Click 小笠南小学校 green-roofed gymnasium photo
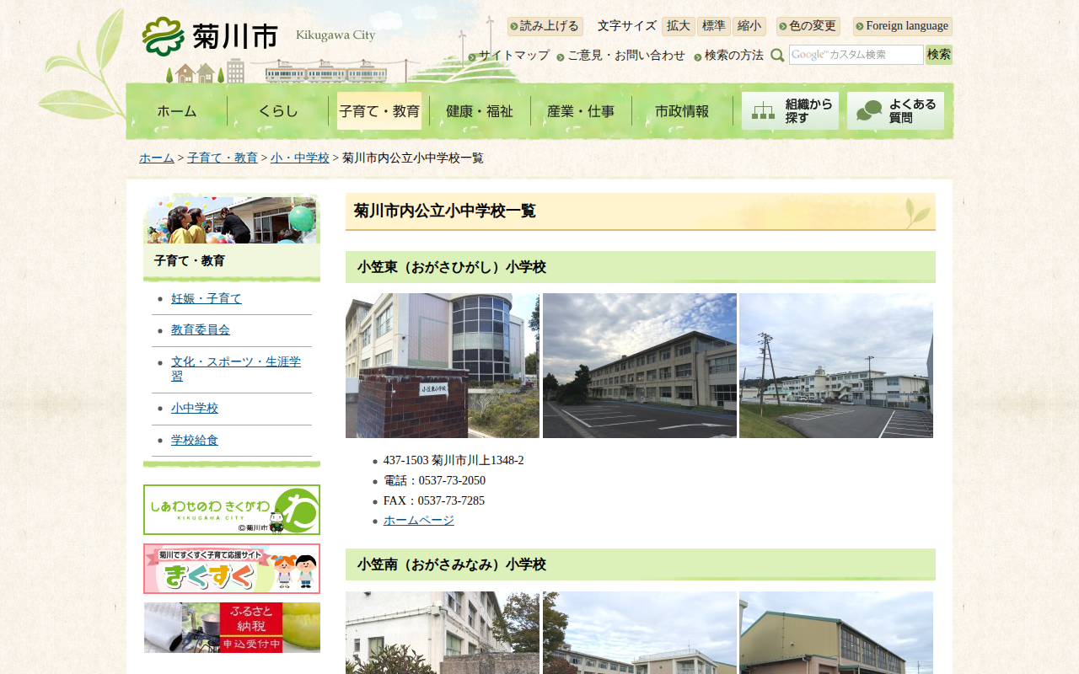Screen dimensions: 1079x674 (836, 633)
